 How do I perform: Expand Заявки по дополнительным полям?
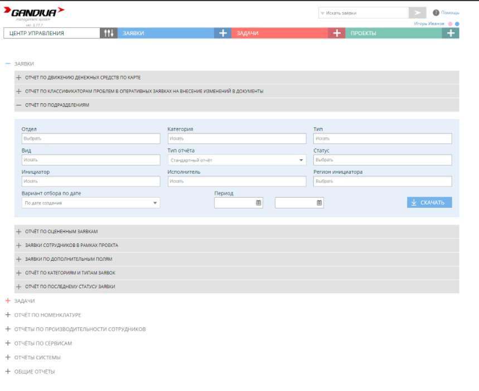pyautogui.click(x=237, y=259)
